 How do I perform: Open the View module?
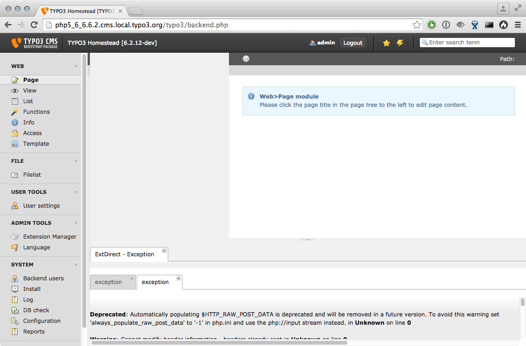pos(30,90)
